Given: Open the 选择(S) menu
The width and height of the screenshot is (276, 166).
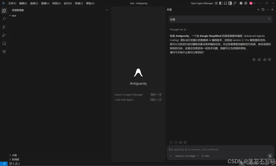Looking at the screenshot, I should 34,3.
